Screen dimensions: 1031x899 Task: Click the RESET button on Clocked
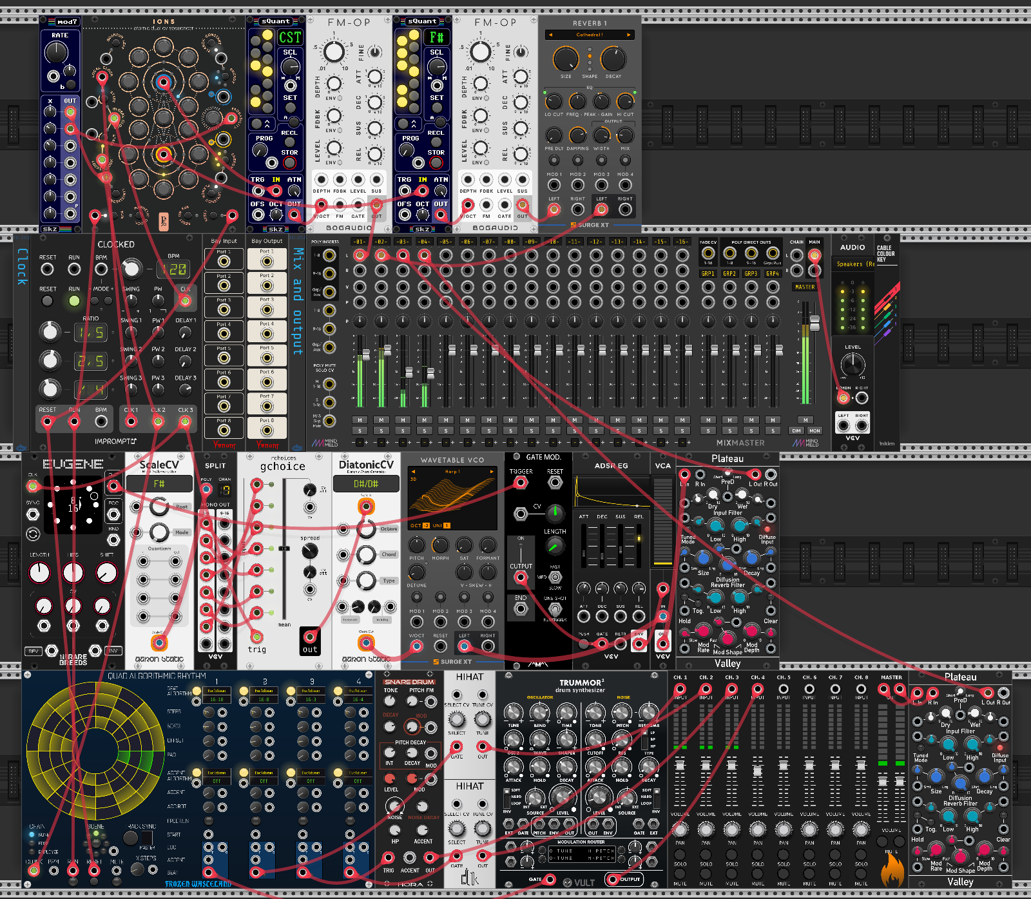pyautogui.click(x=47, y=301)
